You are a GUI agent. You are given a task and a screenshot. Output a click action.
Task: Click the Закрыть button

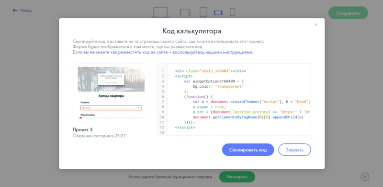pos(294,150)
